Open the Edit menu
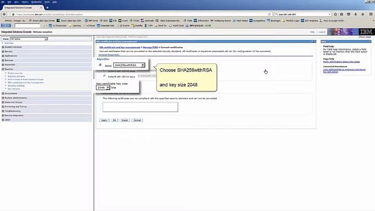This screenshot has width=375, height=211. tap(9, 2)
